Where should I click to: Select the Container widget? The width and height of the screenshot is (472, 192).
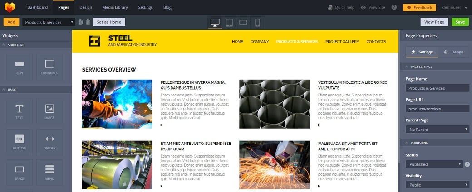49,67
